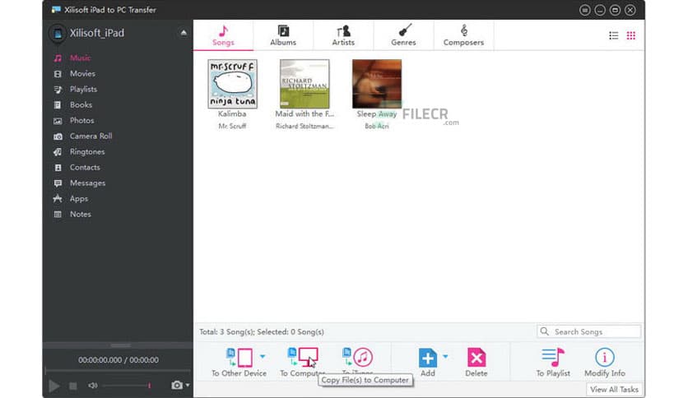Mute the player volume speaker icon

[x=92, y=386]
